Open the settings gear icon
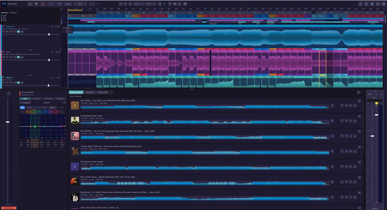The height and width of the screenshot is (210, 387). pos(383,4)
